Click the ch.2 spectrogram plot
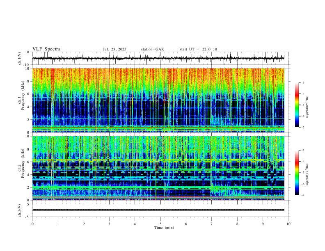 [158, 168]
